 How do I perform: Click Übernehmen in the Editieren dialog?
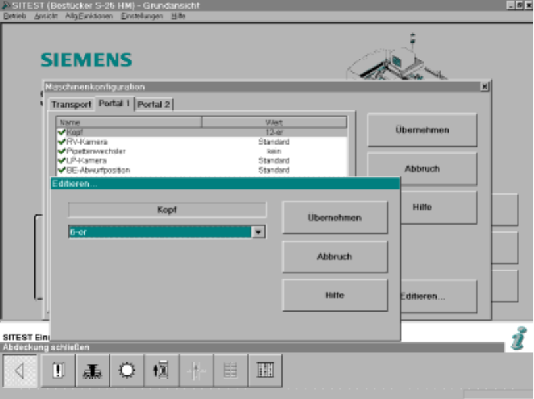335,218
